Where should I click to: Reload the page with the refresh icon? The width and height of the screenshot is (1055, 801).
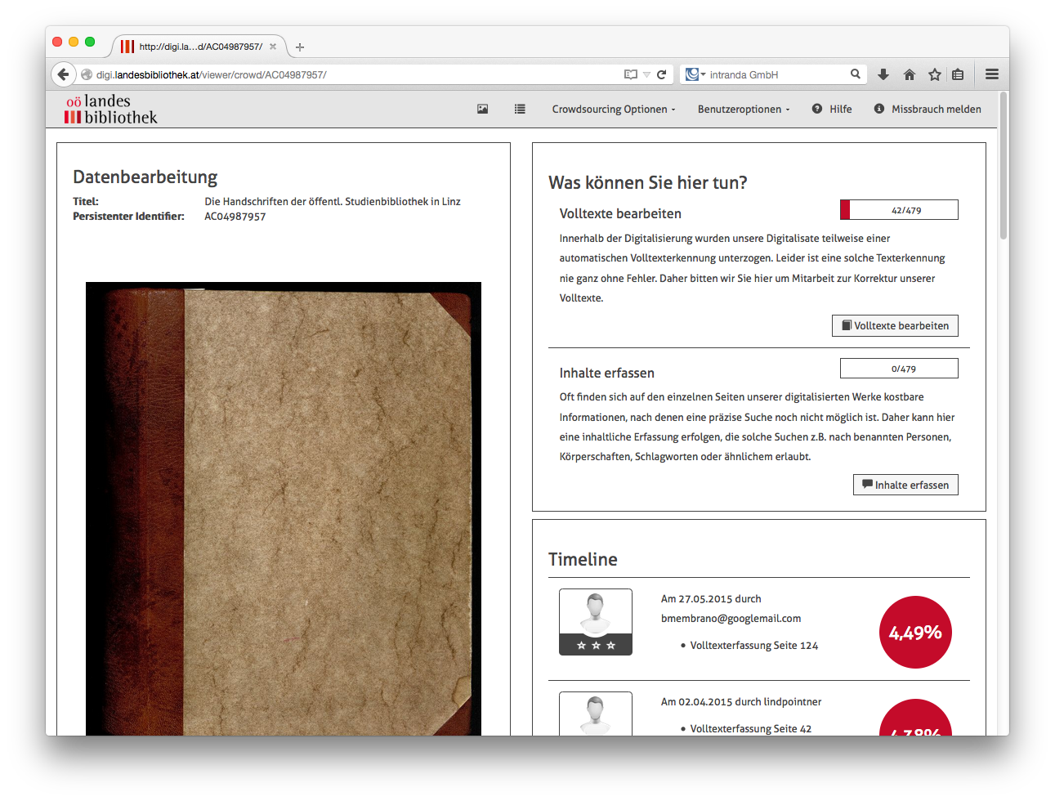pyautogui.click(x=661, y=74)
